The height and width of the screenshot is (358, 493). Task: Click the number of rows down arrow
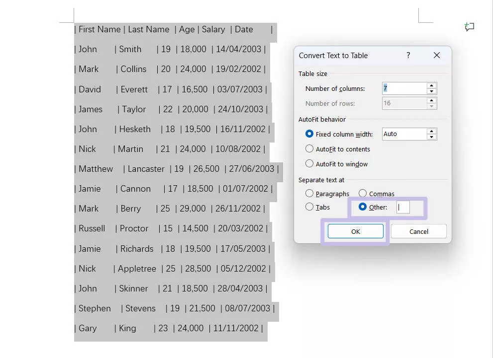click(x=432, y=106)
